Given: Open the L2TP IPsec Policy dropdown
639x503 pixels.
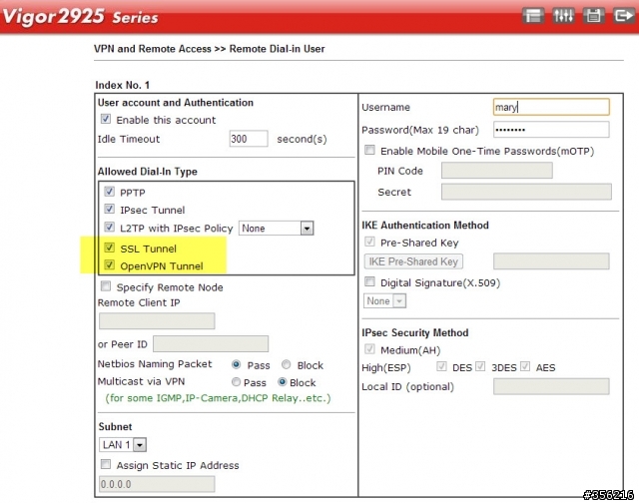Looking at the screenshot, I should click(x=276, y=229).
